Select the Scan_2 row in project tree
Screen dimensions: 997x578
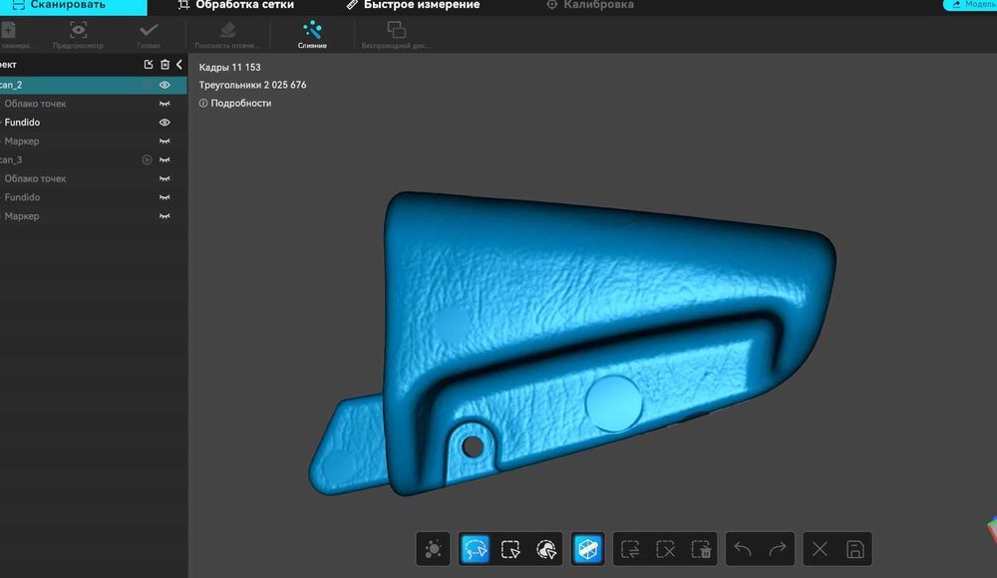94,85
